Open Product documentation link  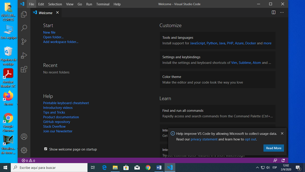[61, 117]
